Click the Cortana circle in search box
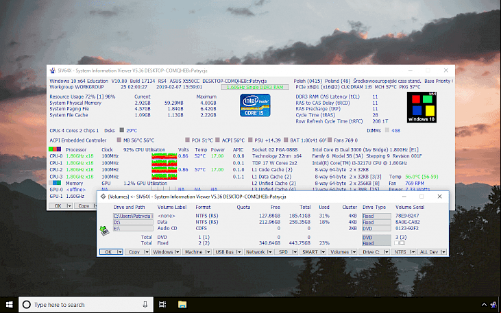Image resolution: width=501 pixels, height=313 pixels. click(27, 305)
